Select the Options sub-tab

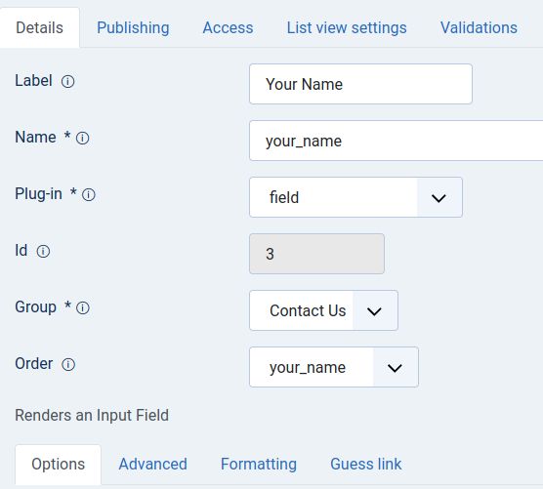coord(59,464)
